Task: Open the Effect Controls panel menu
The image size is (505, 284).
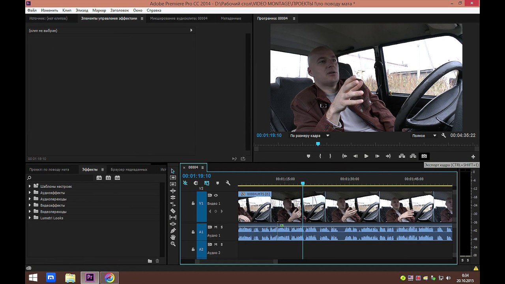Action: (142, 19)
